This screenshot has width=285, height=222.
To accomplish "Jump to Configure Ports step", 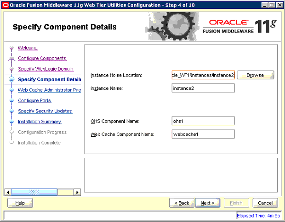I will point(34,100).
